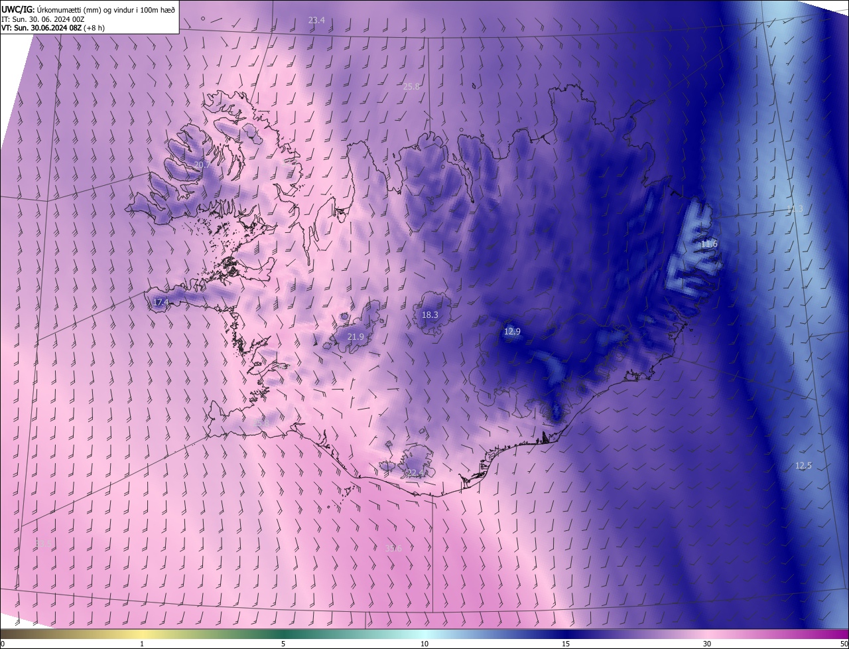Click the 11.6 value label
Screen dimensions: 849x649
click(x=709, y=244)
